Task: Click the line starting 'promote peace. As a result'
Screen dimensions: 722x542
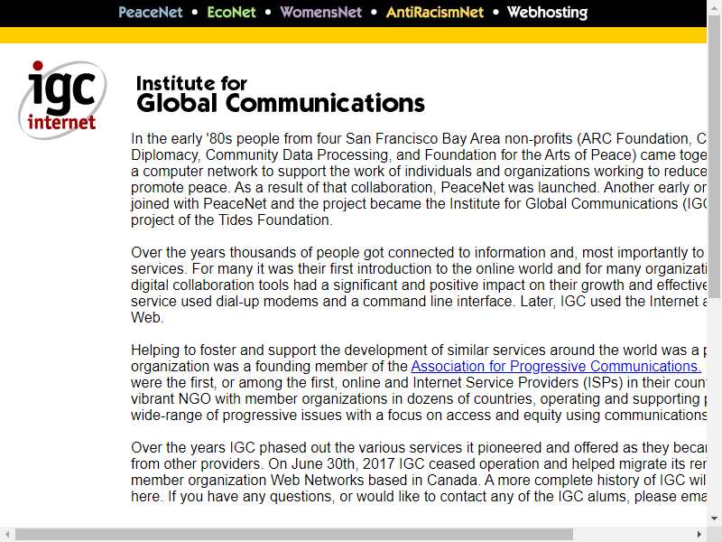Action: click(x=419, y=188)
